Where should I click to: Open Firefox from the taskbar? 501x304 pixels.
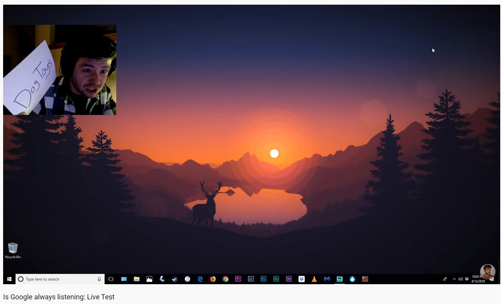(x=213, y=279)
